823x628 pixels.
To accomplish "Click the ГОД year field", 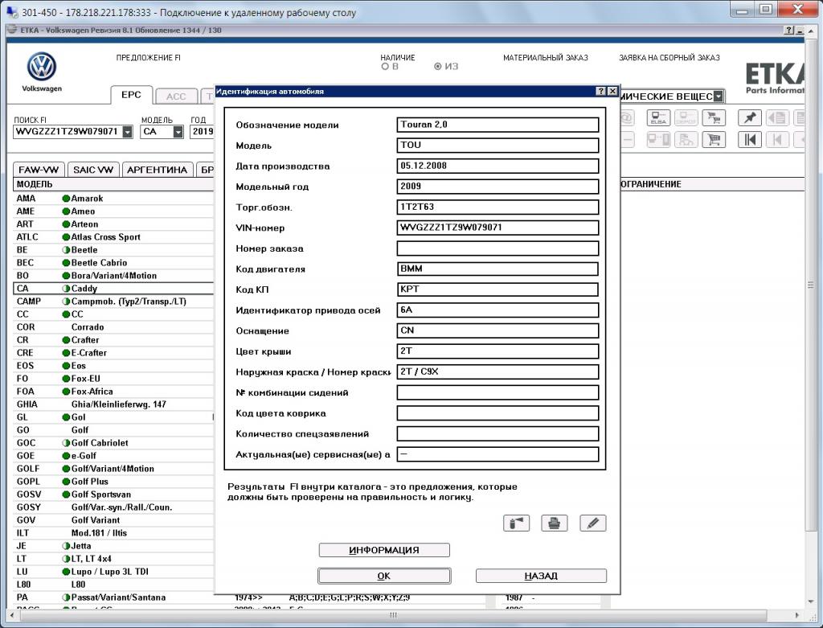I will (202, 132).
